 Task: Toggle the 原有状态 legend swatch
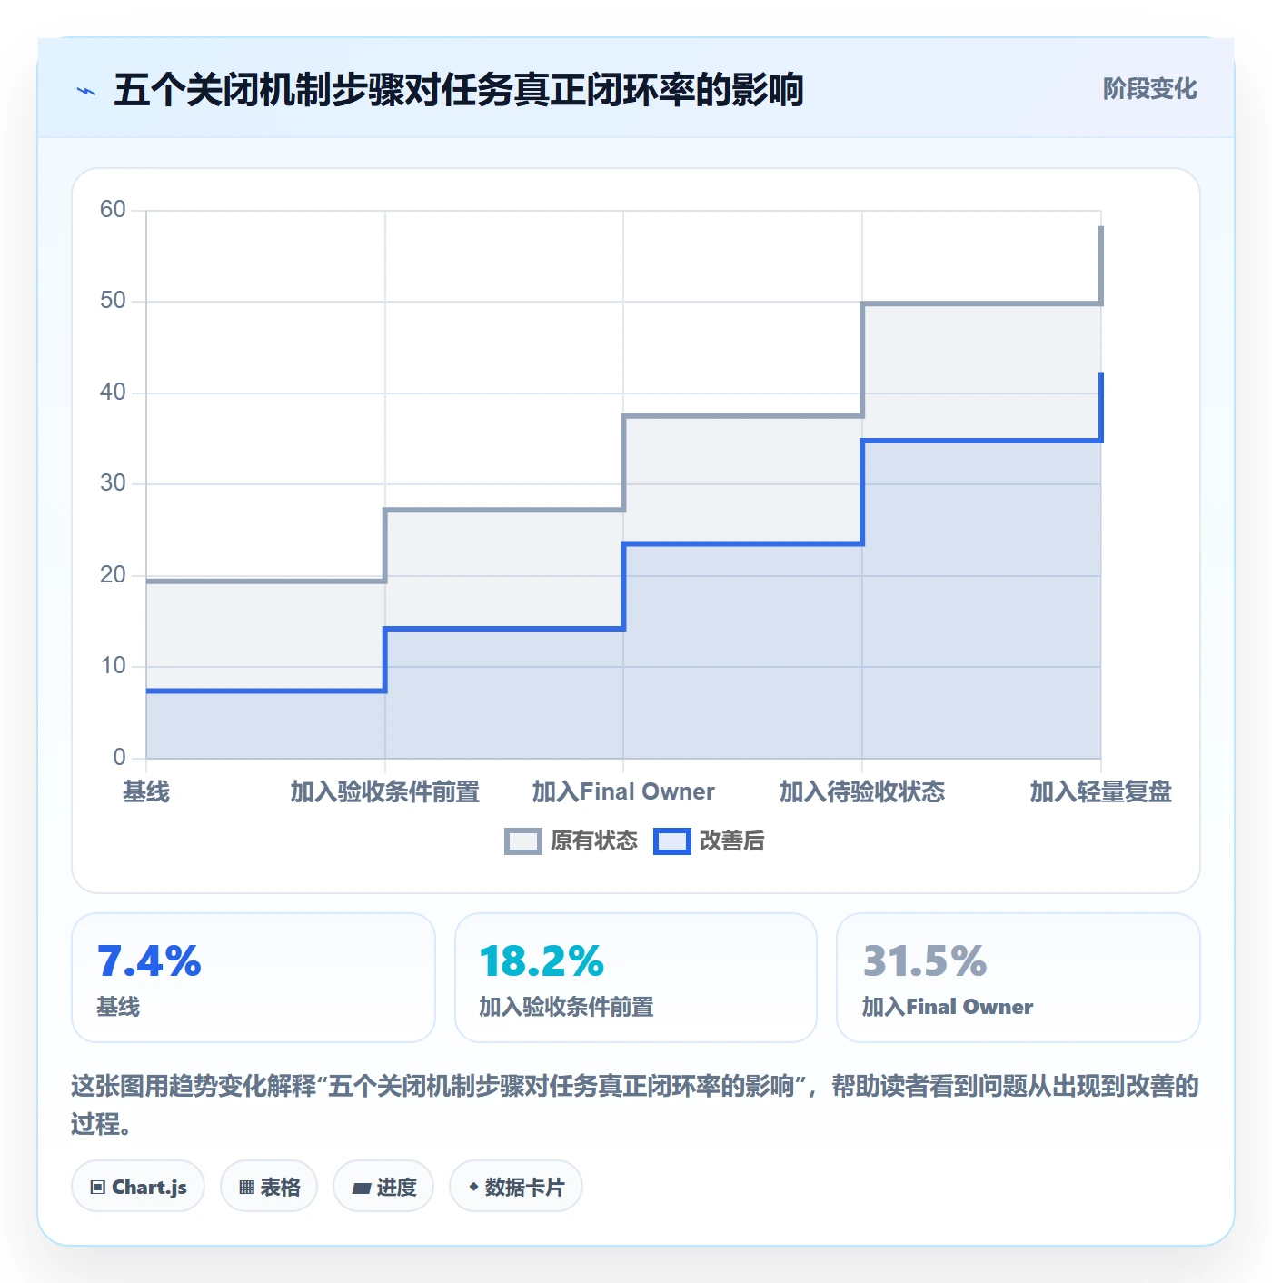[x=523, y=841]
